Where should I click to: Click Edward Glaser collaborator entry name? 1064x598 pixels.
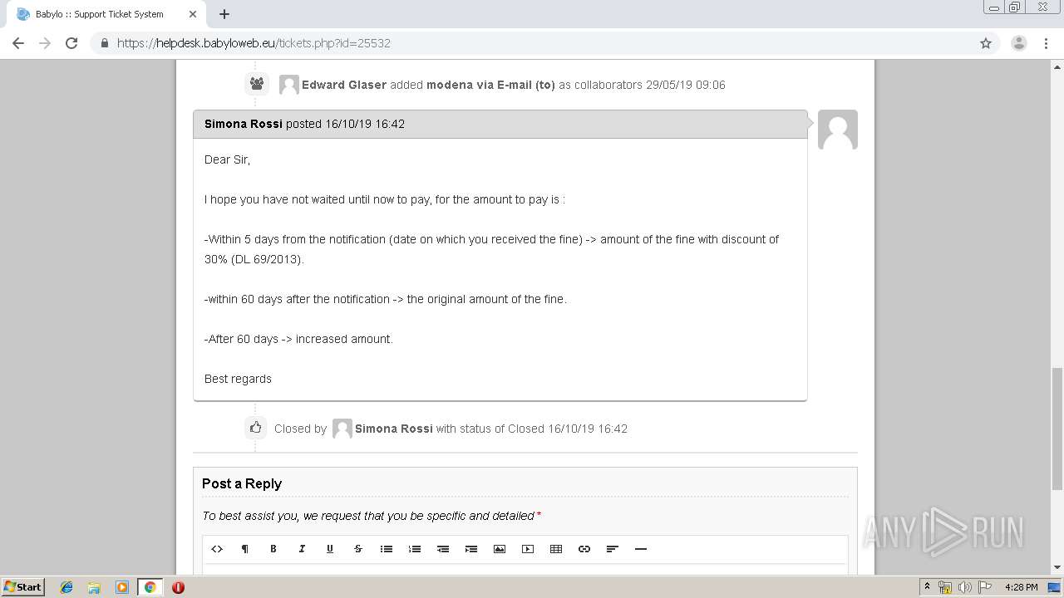[x=344, y=85]
